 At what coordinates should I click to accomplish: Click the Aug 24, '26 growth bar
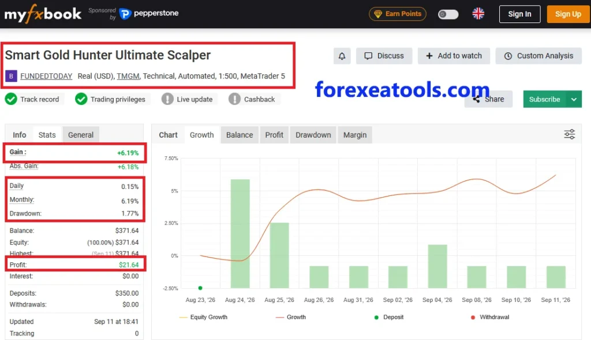click(x=240, y=234)
